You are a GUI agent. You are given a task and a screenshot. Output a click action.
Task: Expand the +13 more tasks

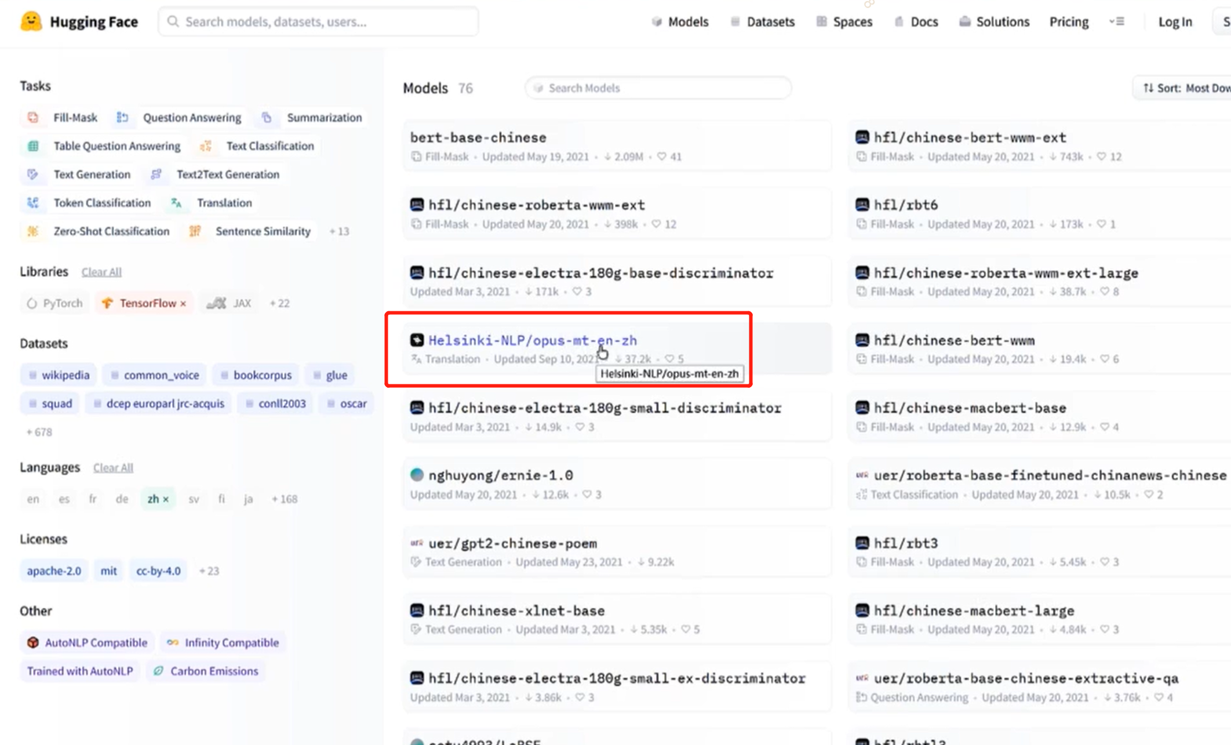(x=340, y=231)
